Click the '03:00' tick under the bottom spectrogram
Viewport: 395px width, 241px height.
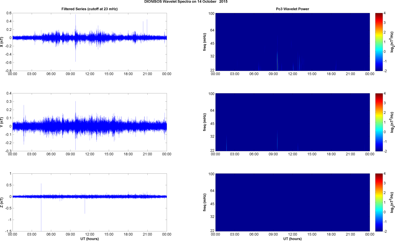tap(235, 234)
